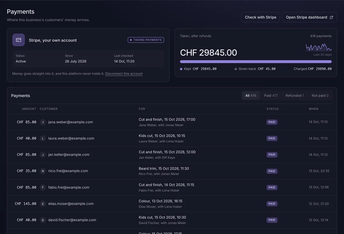This screenshot has height=234, width=344.
Task: Open david.fischer@example.com customer entry
Action: 72,220
